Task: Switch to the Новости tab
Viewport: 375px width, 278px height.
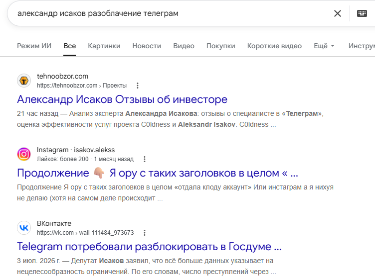Action: click(147, 46)
